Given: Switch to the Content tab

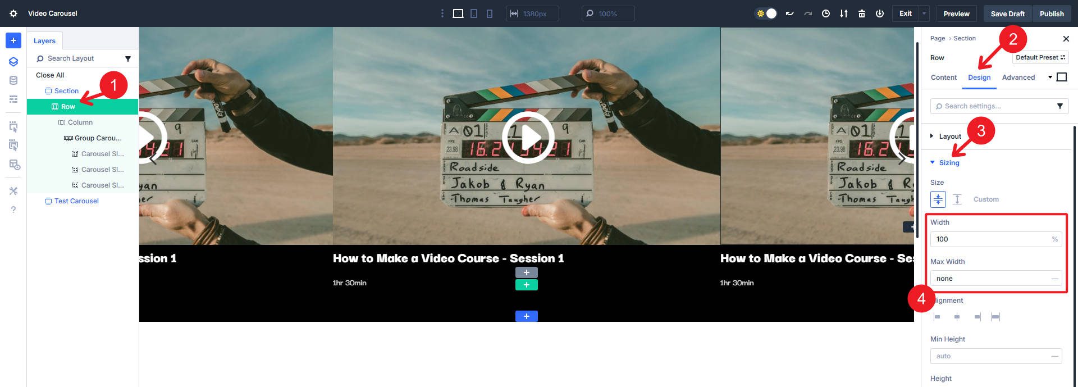Looking at the screenshot, I should tap(943, 78).
